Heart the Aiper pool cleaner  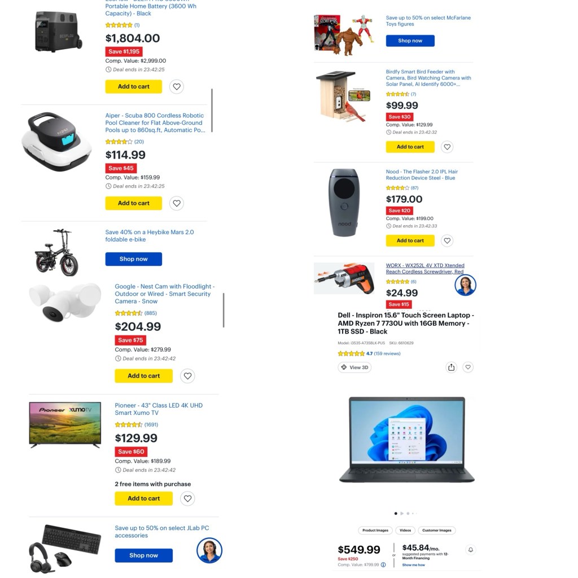point(177,203)
